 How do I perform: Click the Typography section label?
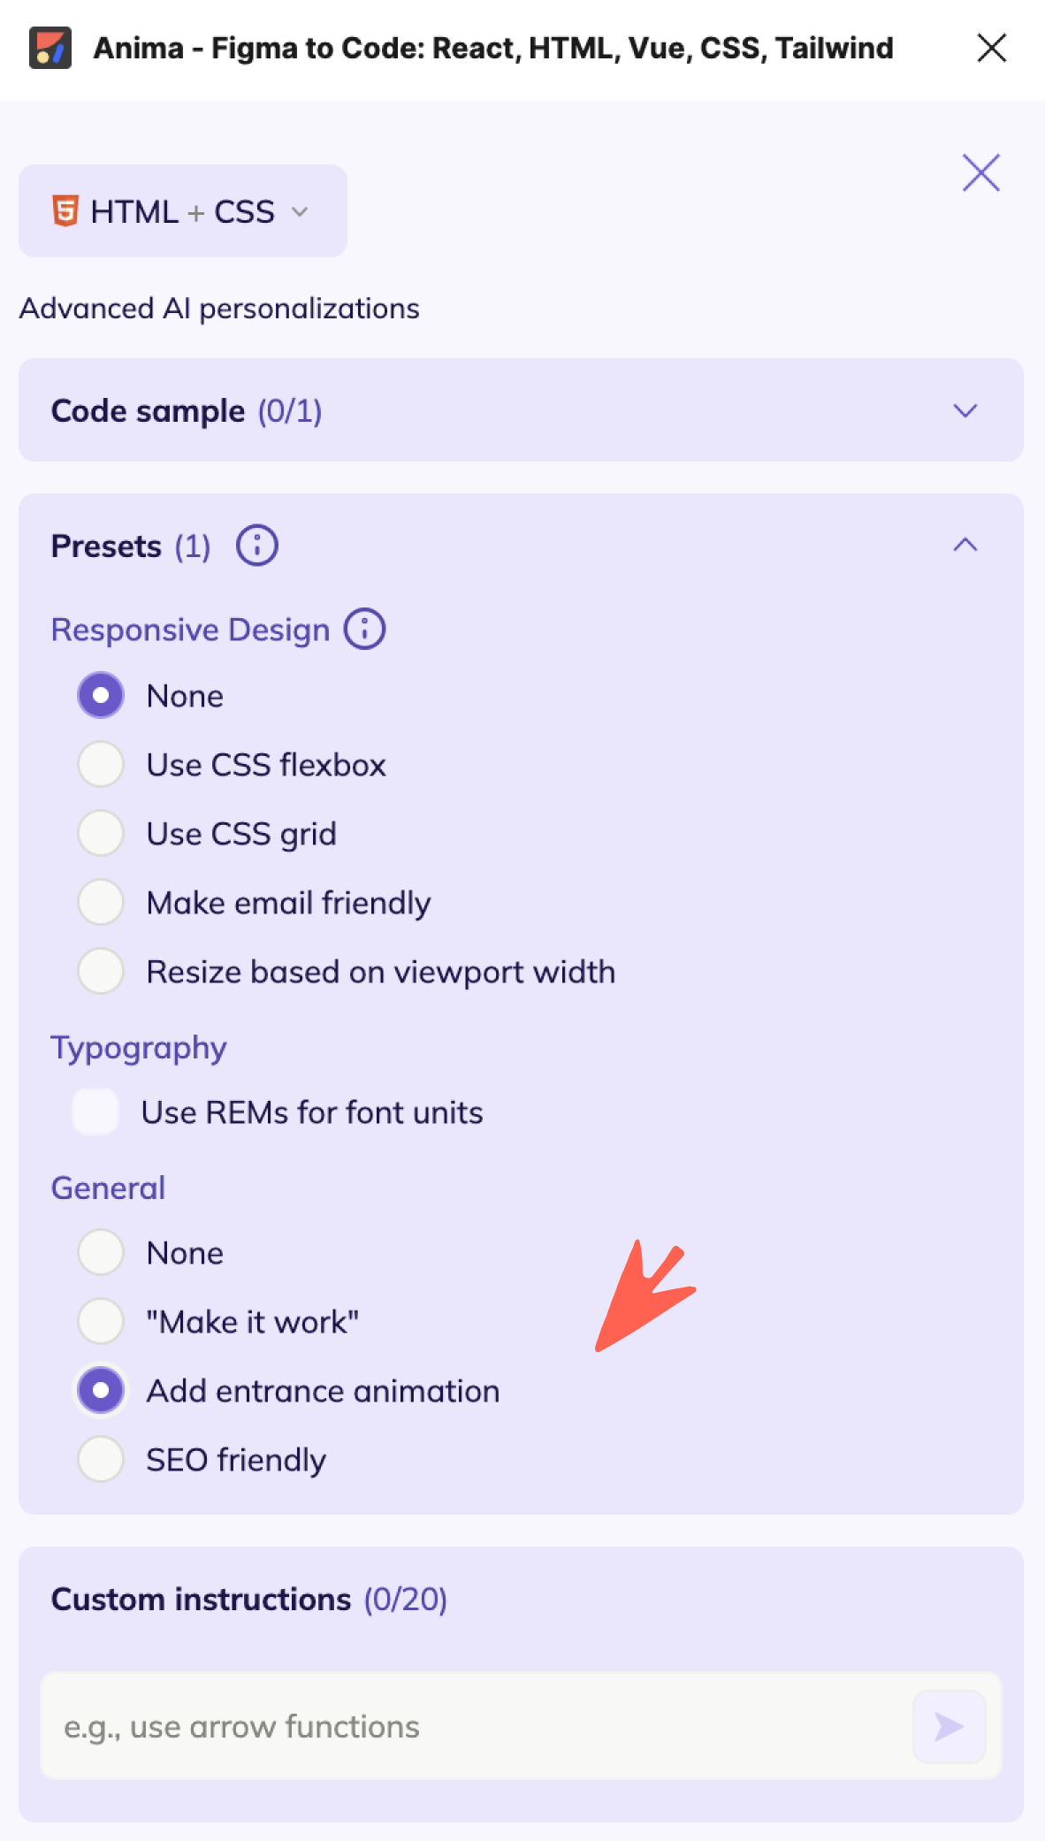pos(138,1047)
